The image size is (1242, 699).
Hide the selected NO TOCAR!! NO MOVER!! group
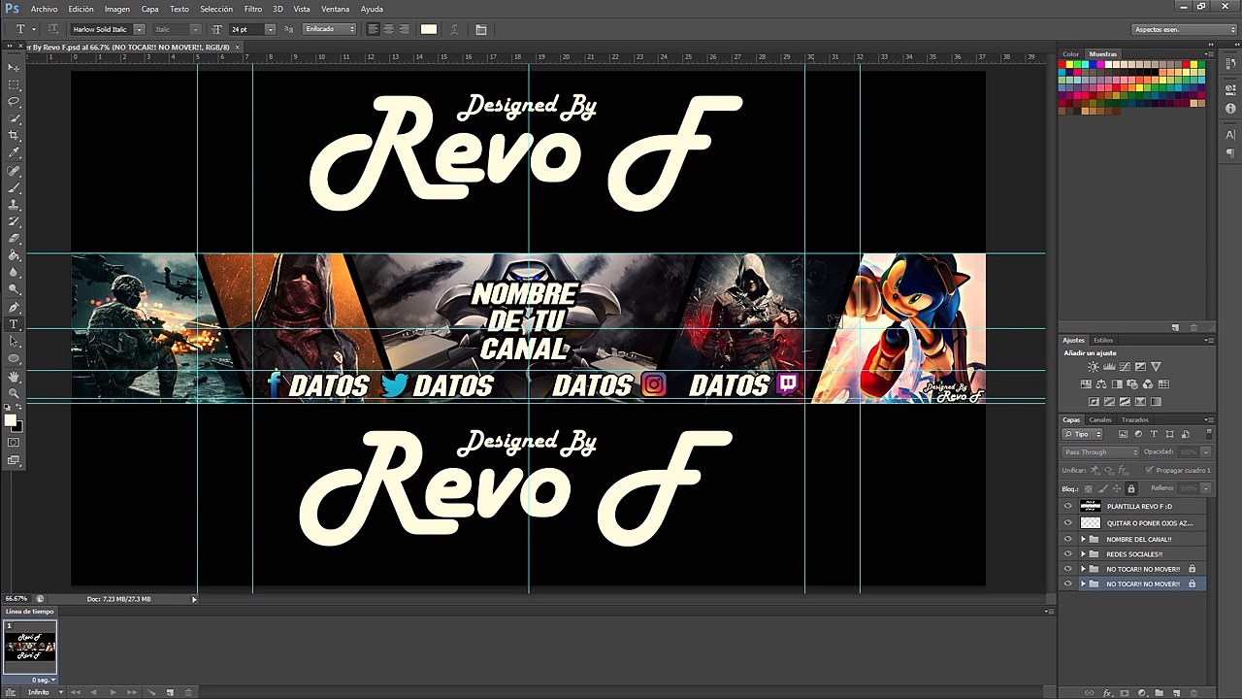point(1068,583)
